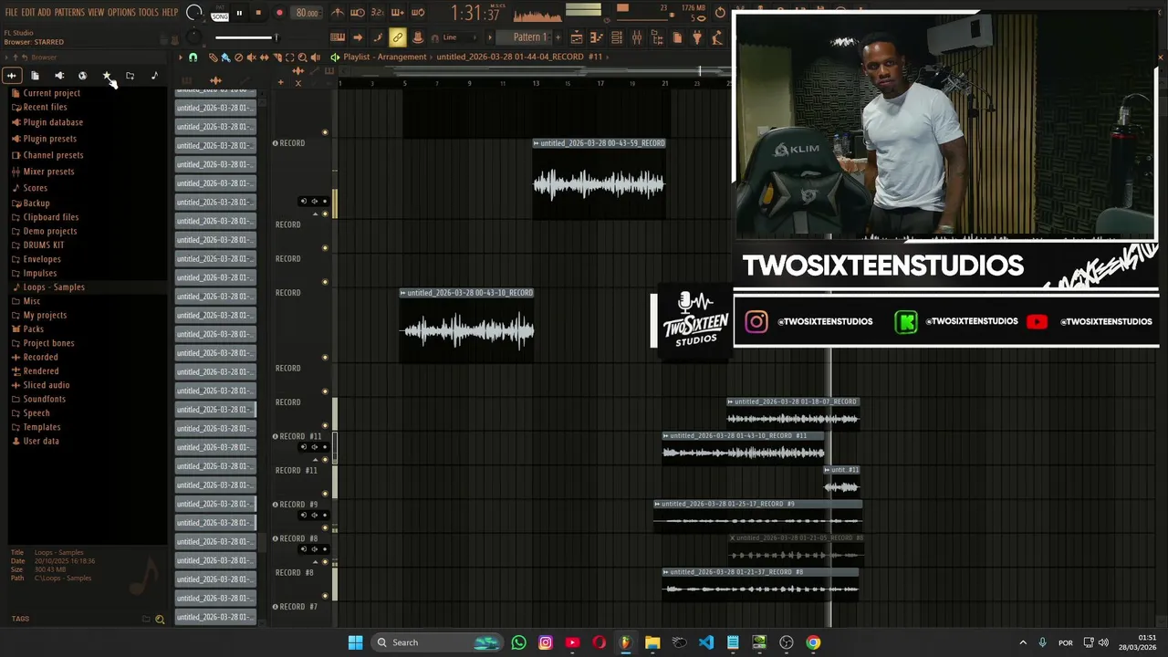The height and width of the screenshot is (657, 1168).
Task: Select the playlist Paint brush tool
Action: click(x=225, y=57)
